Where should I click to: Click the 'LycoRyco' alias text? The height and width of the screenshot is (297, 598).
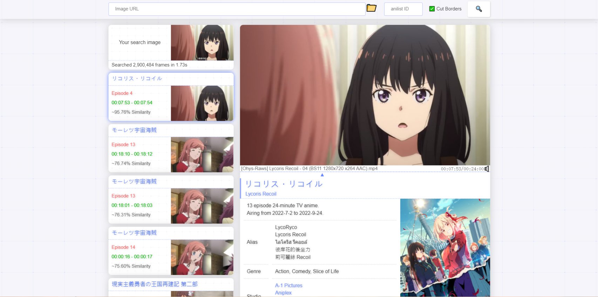286,227
